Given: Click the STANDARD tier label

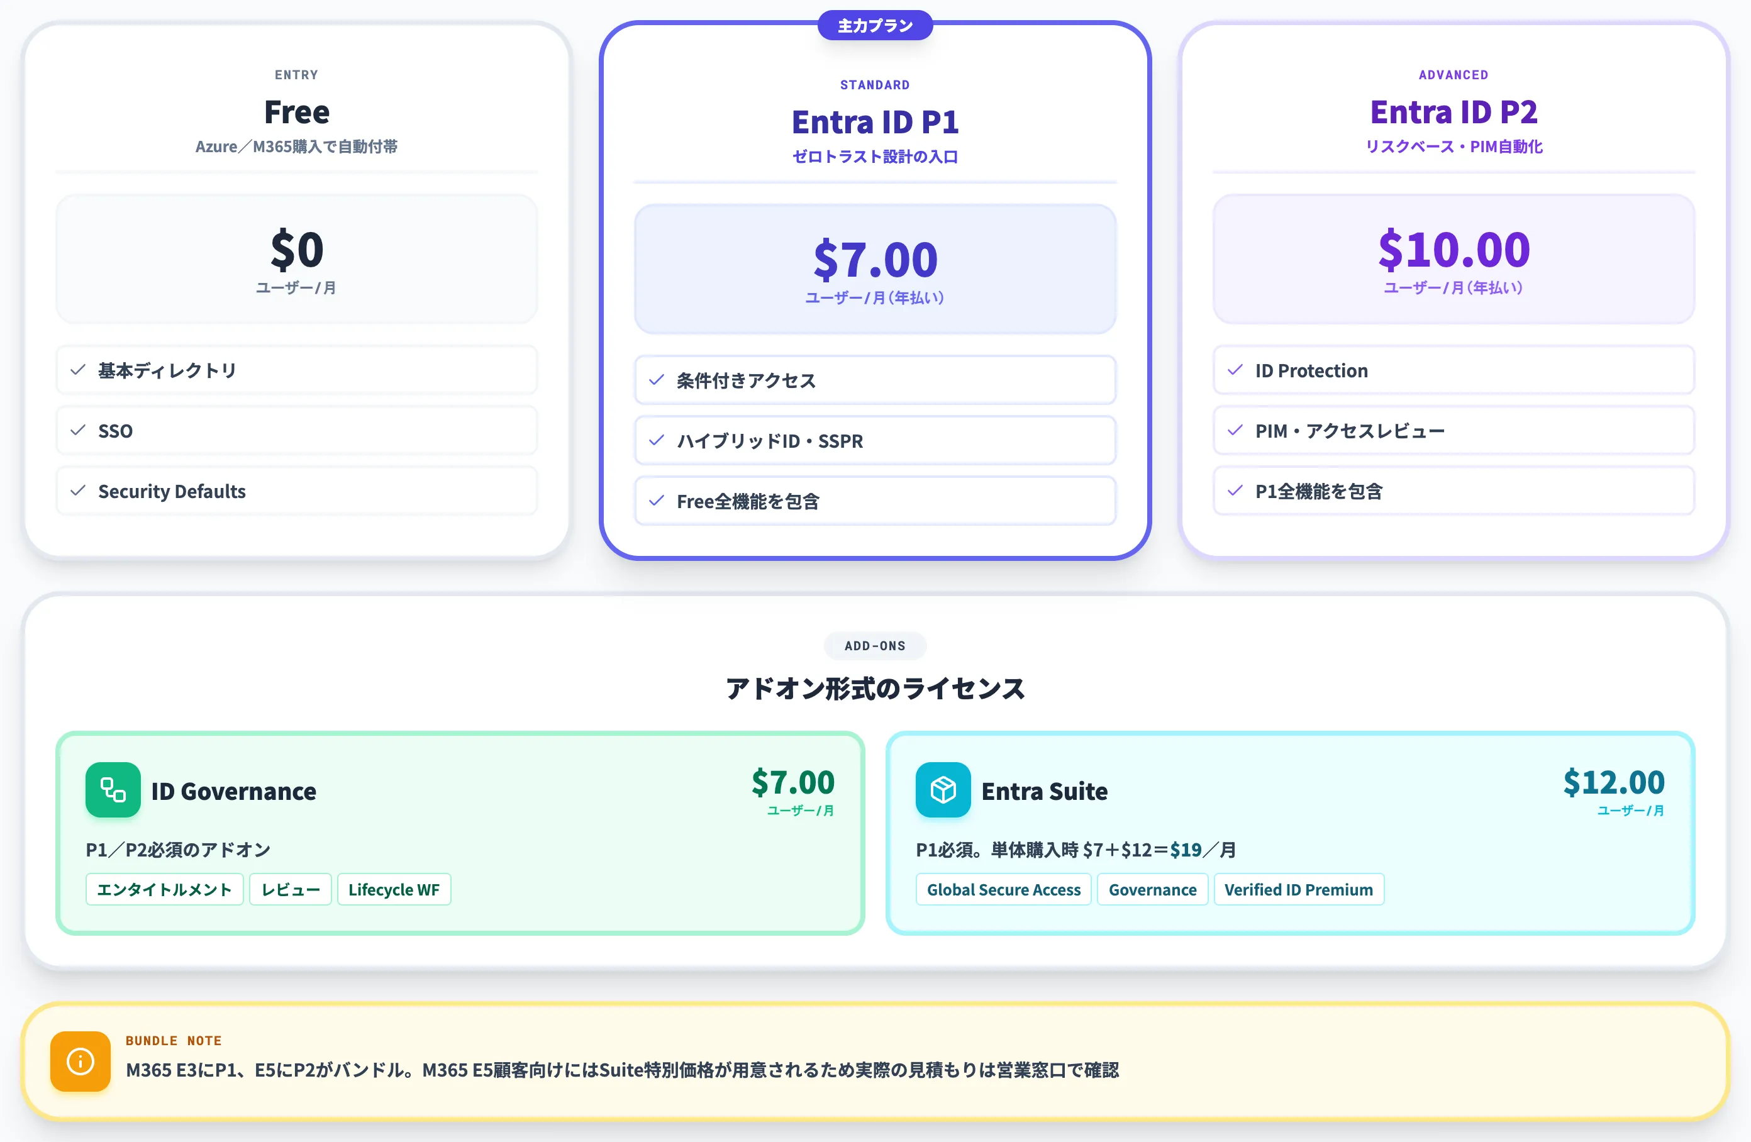Looking at the screenshot, I should 875,86.
